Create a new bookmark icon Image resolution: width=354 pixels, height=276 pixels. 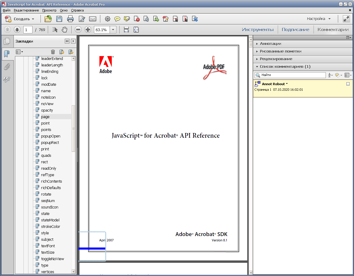click(62, 52)
